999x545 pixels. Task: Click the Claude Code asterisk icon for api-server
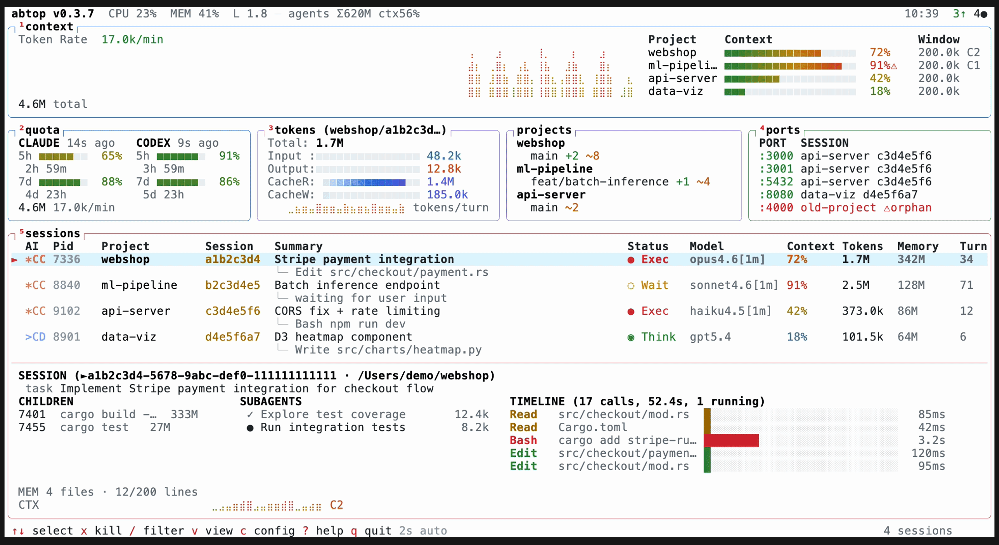click(29, 312)
